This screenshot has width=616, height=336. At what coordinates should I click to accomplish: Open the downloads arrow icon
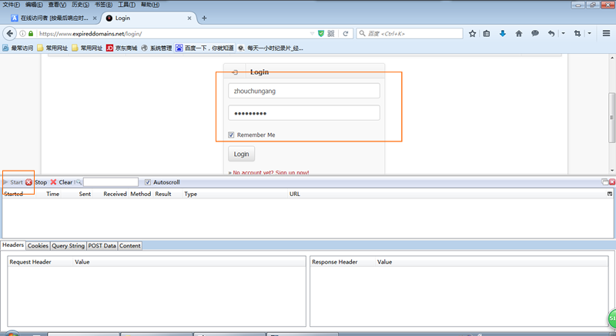503,34
